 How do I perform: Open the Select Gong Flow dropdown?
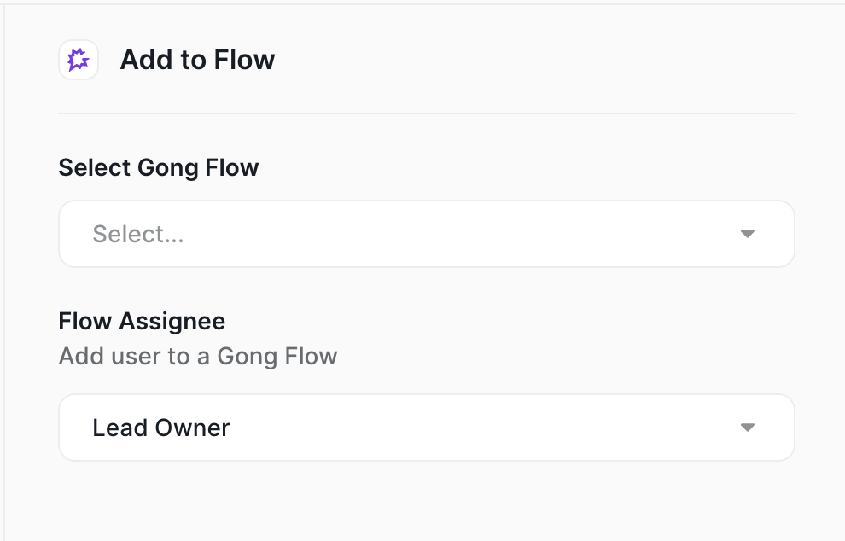(x=426, y=234)
